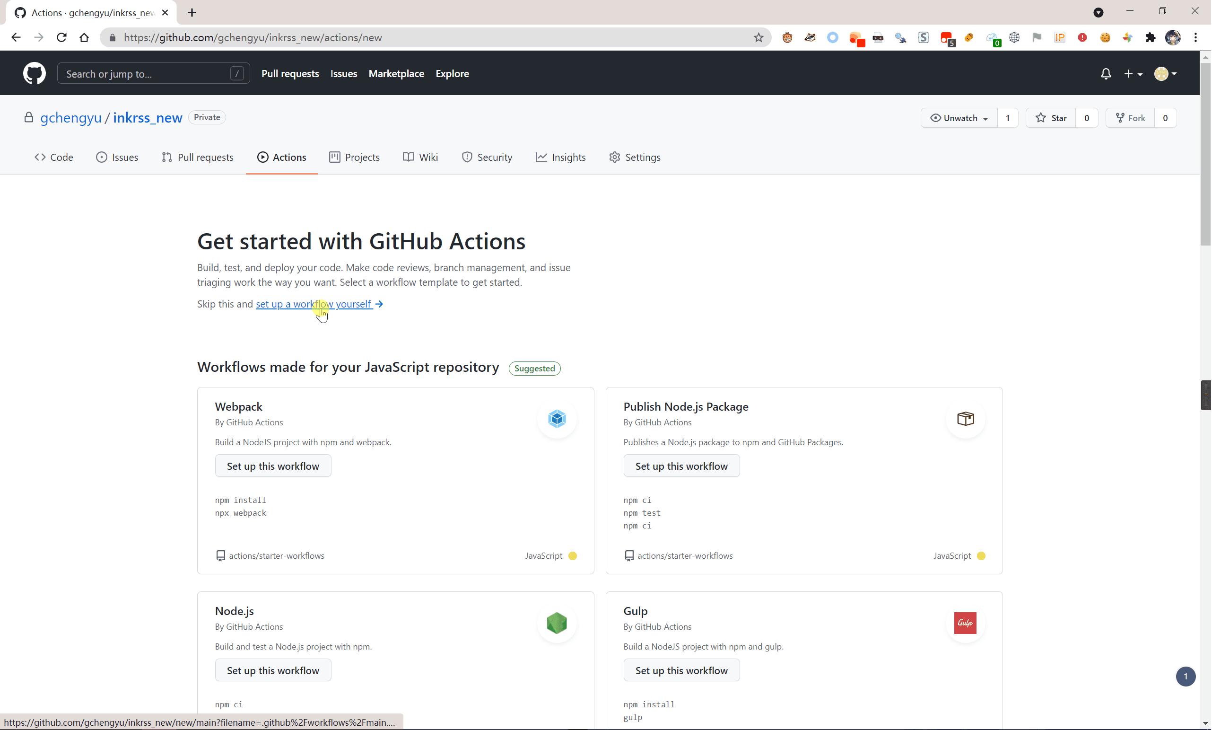Bookmark this page with the star icon

pos(759,37)
